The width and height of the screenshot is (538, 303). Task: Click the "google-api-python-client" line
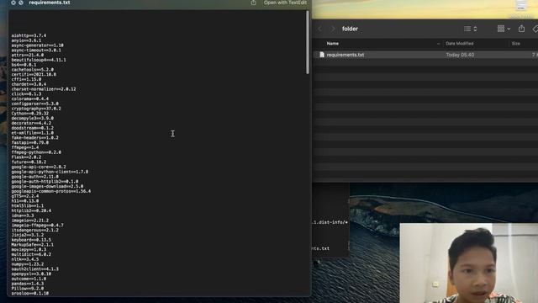[50, 172]
